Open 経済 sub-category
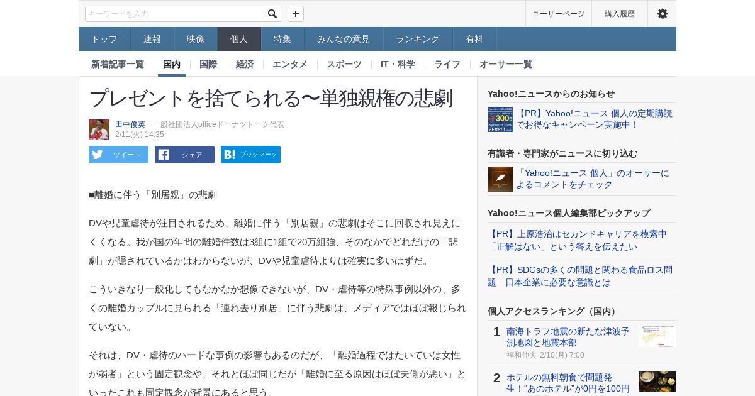Screen dimensions: 755x396 click(x=245, y=64)
